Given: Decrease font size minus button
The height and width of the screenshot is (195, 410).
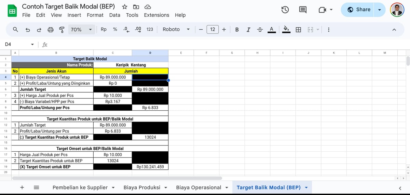Looking at the screenshot, I should pyautogui.click(x=201, y=29).
